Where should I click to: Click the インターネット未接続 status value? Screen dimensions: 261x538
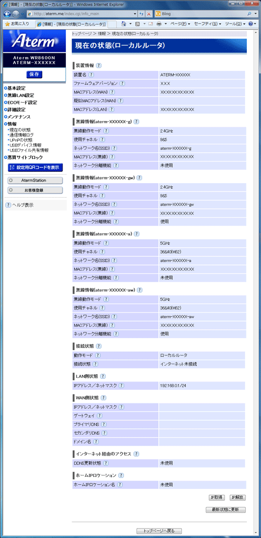click(179, 364)
